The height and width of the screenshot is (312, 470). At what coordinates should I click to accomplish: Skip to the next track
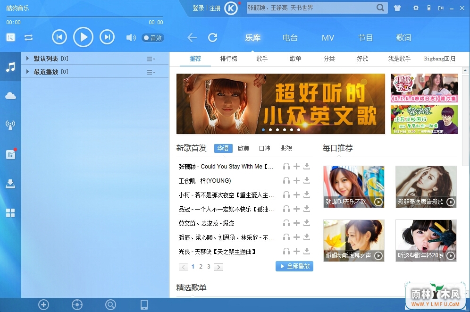107,37
